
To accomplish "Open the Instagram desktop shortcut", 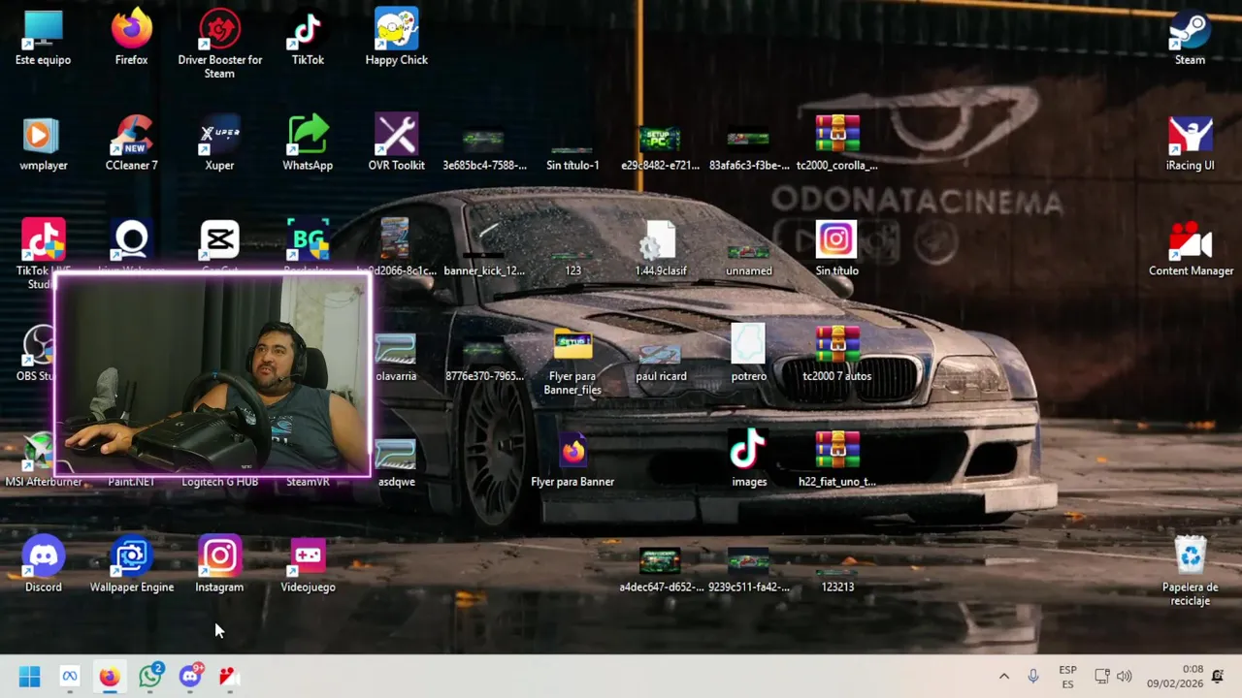I will [219, 564].
